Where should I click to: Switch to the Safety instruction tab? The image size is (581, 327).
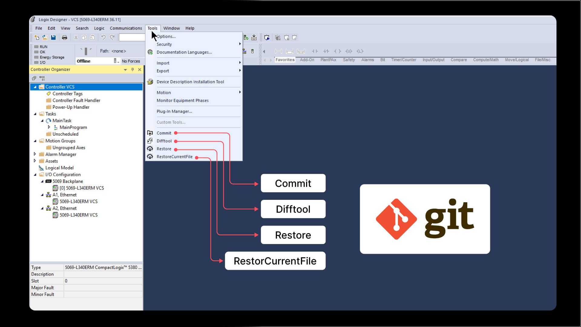[349, 60]
